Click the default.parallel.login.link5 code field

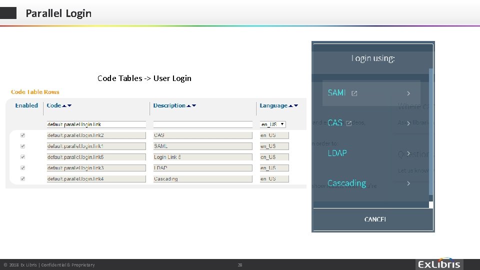[96, 157]
